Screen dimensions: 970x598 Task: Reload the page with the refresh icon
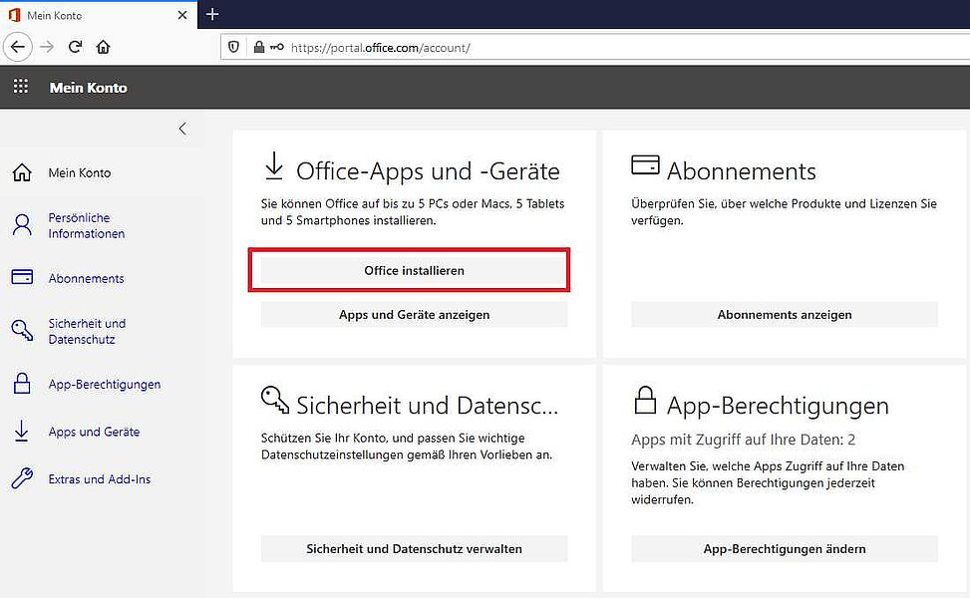click(76, 47)
